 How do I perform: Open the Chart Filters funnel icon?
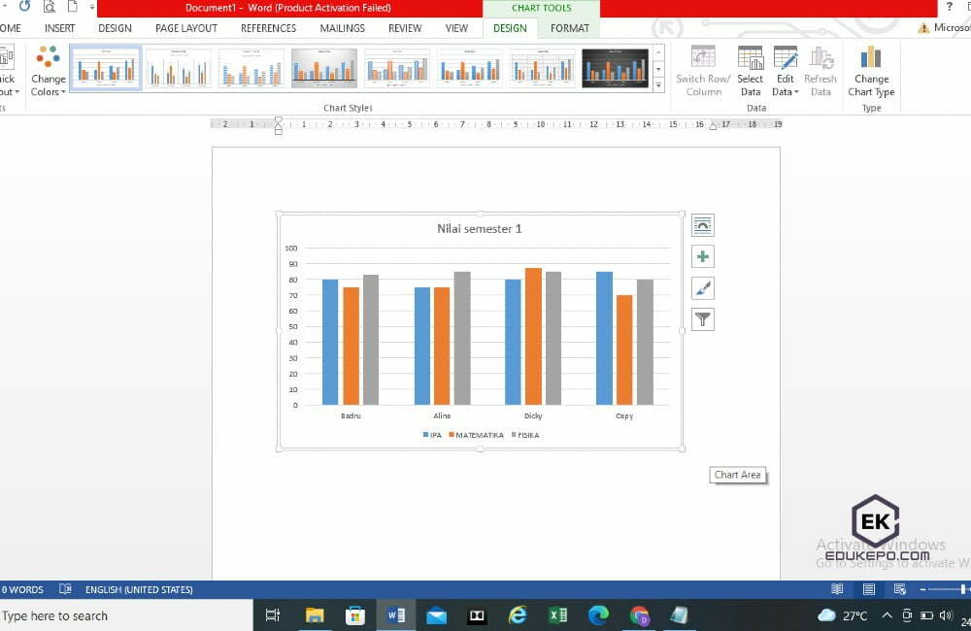[702, 317]
